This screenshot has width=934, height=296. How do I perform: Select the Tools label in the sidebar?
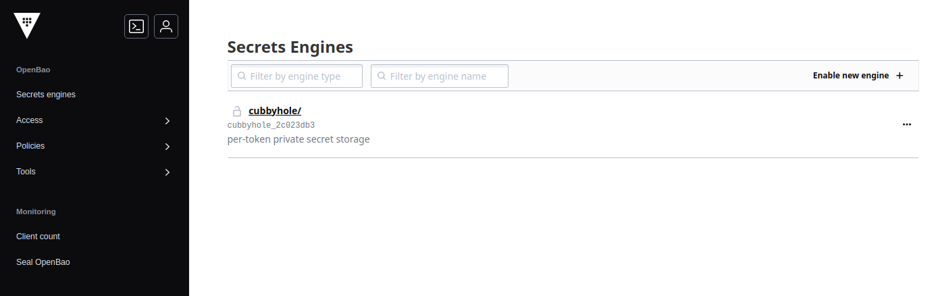pos(26,172)
